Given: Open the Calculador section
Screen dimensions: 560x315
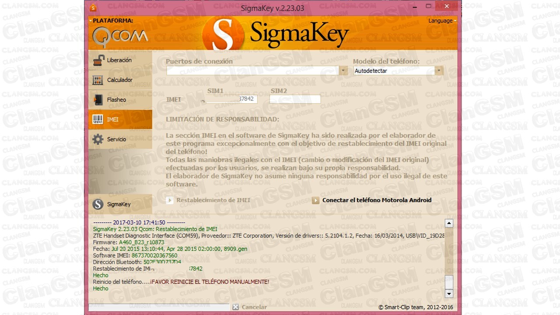Looking at the screenshot, I should [x=120, y=80].
